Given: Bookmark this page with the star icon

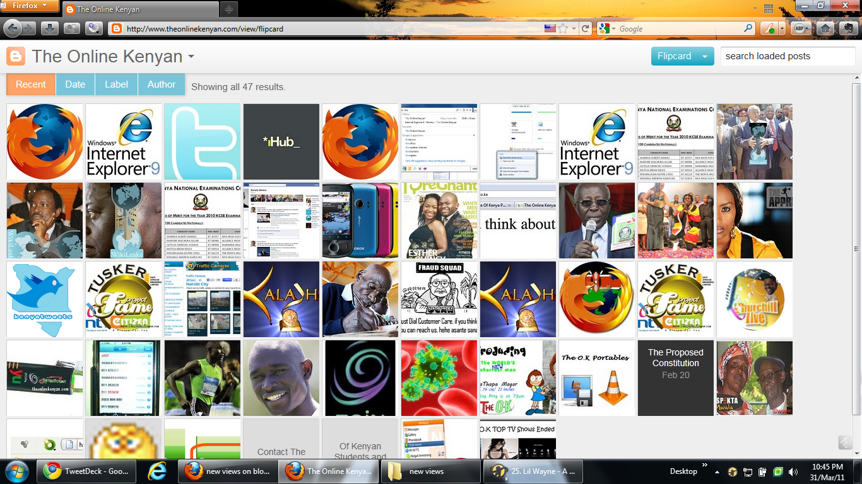Looking at the screenshot, I should [x=563, y=28].
